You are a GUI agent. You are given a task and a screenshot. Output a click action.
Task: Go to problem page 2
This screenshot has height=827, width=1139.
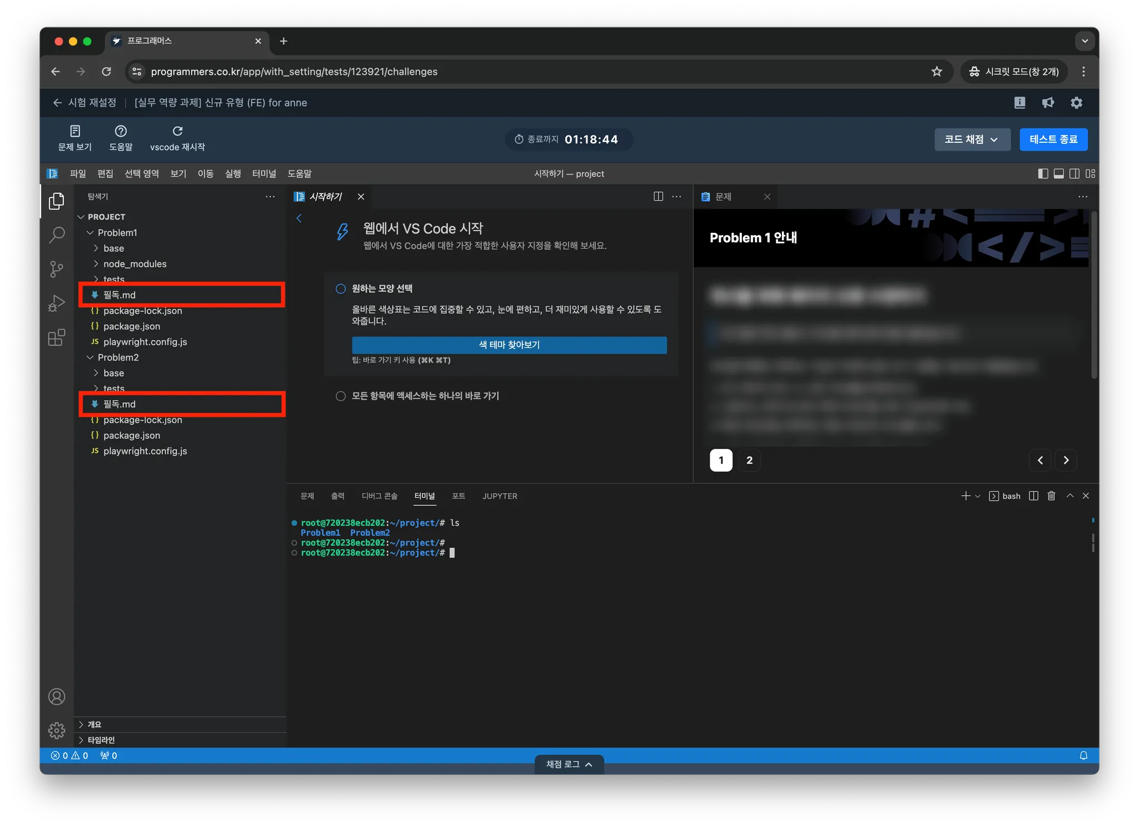749,460
